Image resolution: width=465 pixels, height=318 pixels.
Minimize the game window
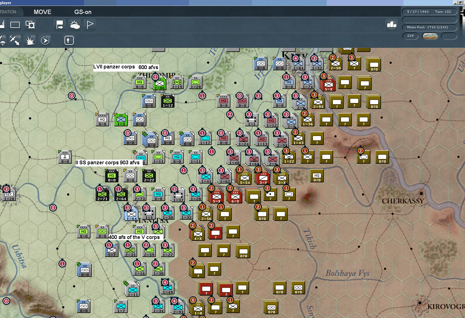click(456, 3)
